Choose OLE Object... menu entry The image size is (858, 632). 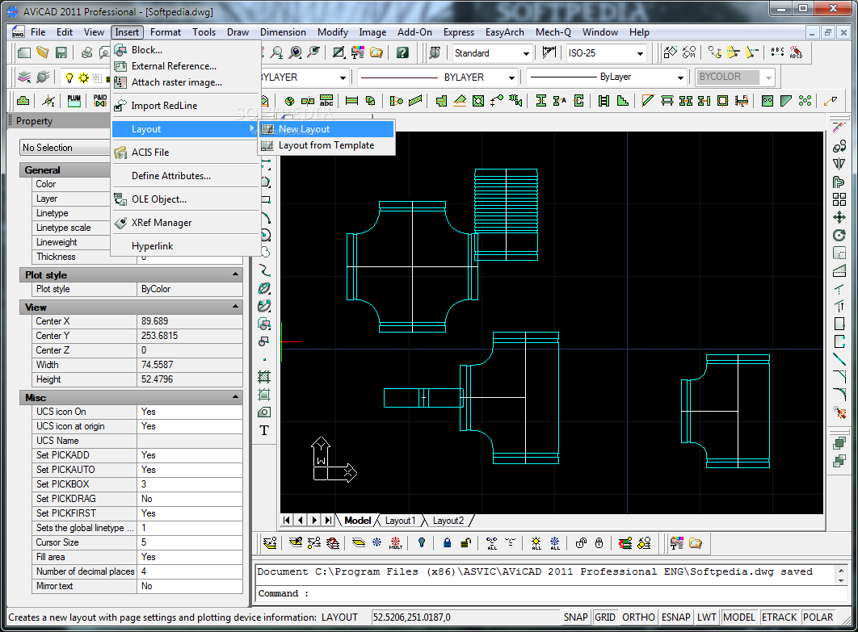(185, 199)
